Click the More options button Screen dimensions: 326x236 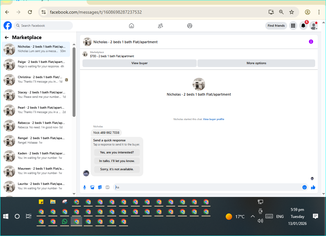(x=256, y=63)
